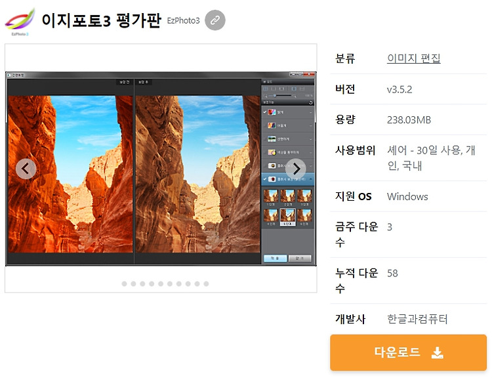The width and height of the screenshot is (492, 378).
Task: Click the 누적 다운수 label
Action: 356,281
